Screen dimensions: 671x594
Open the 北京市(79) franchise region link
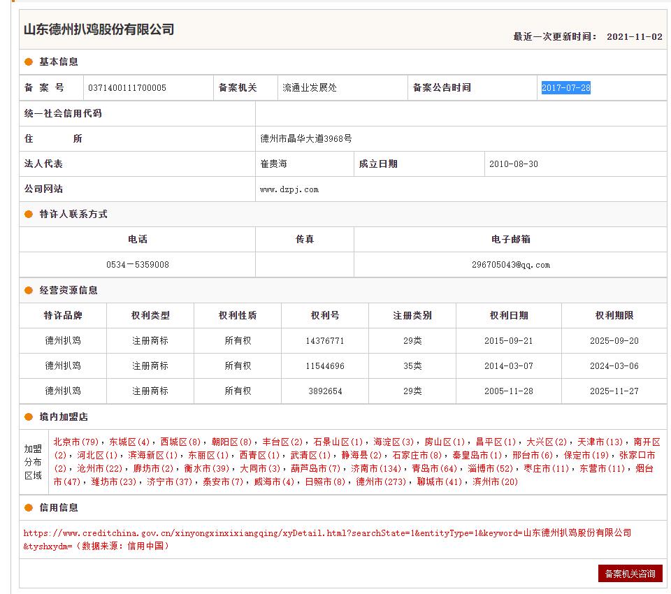76,442
